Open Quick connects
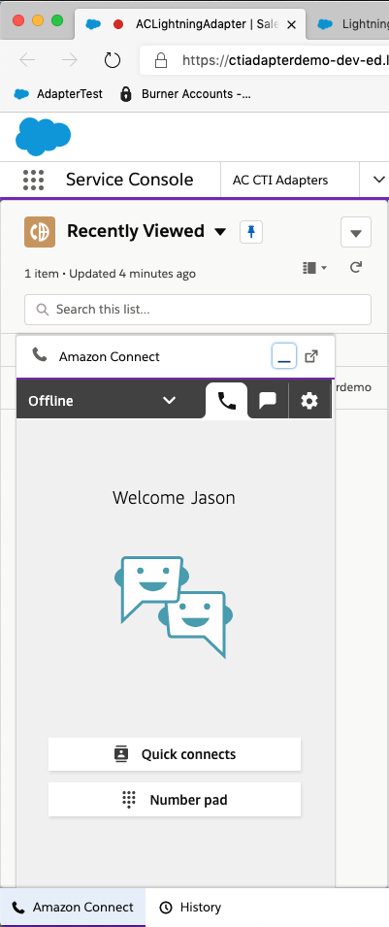Screen dimensions: 389x927 (175, 754)
